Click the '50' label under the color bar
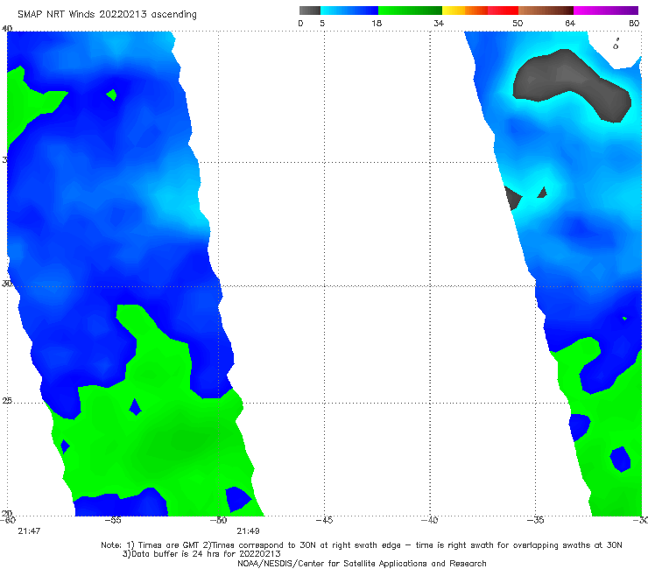 (x=518, y=23)
